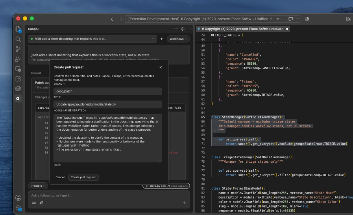Expand the chevron beside the title bar chat icon

pyautogui.click(x=297, y=19)
